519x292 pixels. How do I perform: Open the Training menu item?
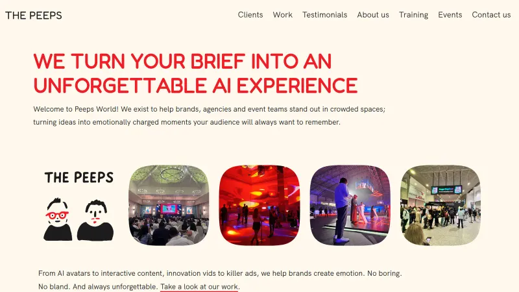(x=413, y=15)
